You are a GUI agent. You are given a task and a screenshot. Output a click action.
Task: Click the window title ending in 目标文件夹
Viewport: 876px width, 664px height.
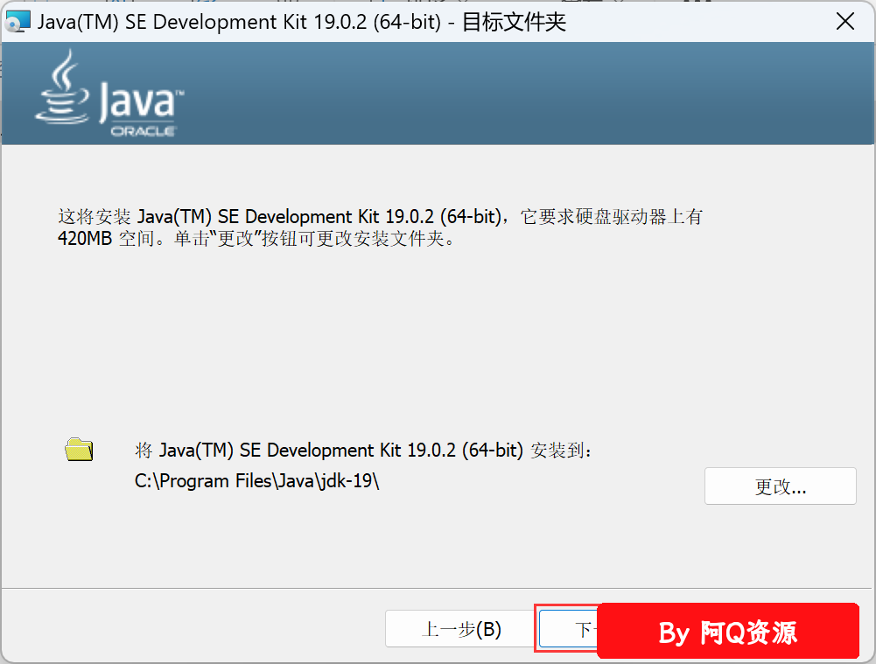point(302,22)
